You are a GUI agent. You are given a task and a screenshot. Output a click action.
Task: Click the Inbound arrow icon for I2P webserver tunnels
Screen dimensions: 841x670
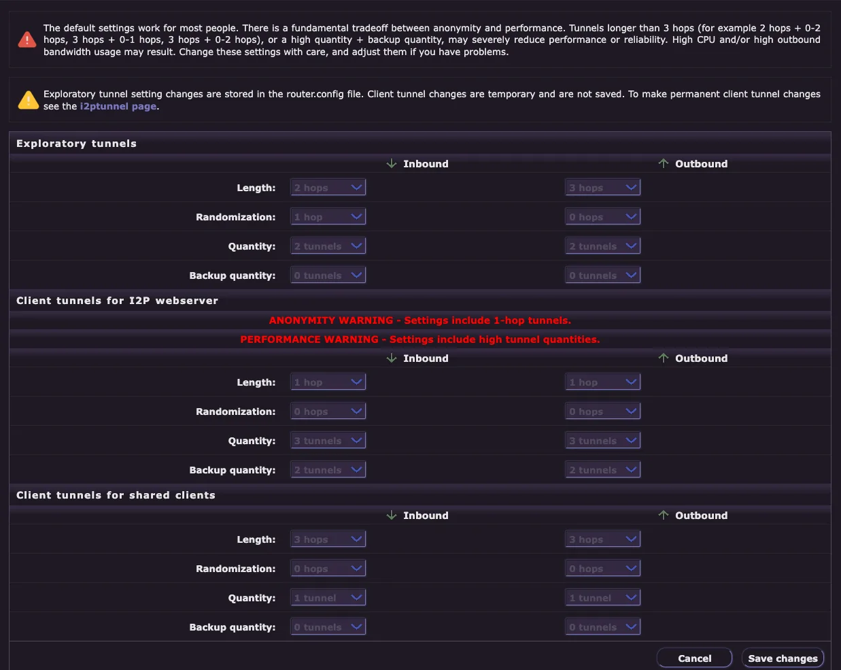coord(392,358)
